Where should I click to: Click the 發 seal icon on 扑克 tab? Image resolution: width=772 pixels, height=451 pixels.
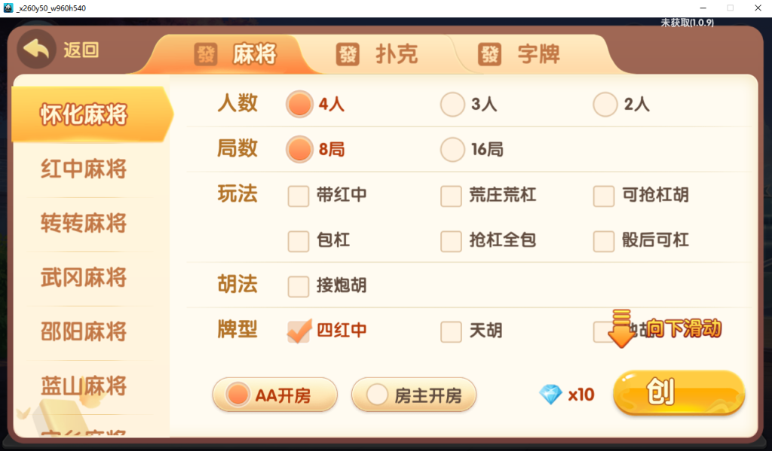click(x=347, y=53)
